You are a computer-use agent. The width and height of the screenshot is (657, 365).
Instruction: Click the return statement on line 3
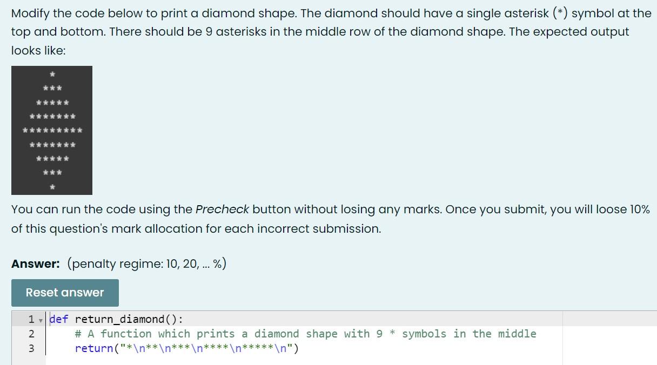tap(89, 348)
